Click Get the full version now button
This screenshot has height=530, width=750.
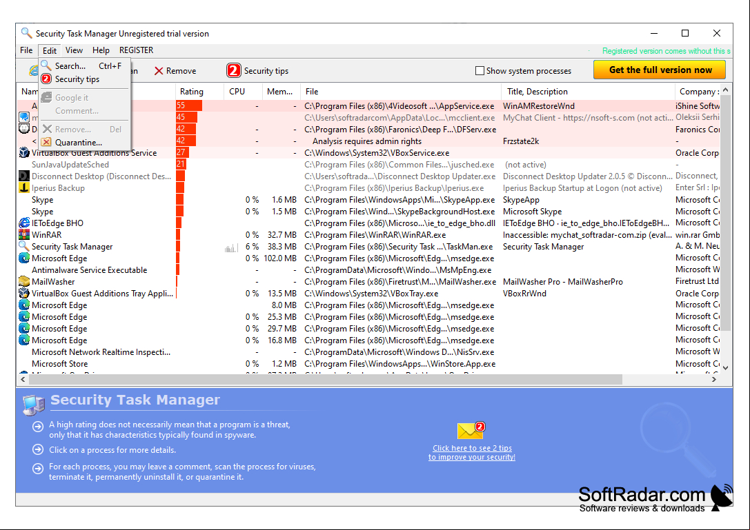(x=660, y=70)
